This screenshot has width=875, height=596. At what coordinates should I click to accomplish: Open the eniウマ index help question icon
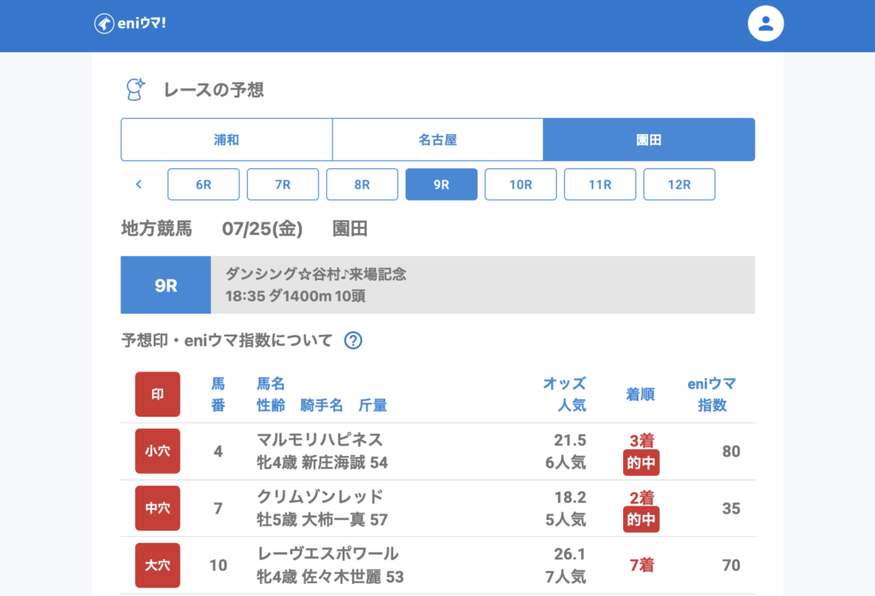353,341
